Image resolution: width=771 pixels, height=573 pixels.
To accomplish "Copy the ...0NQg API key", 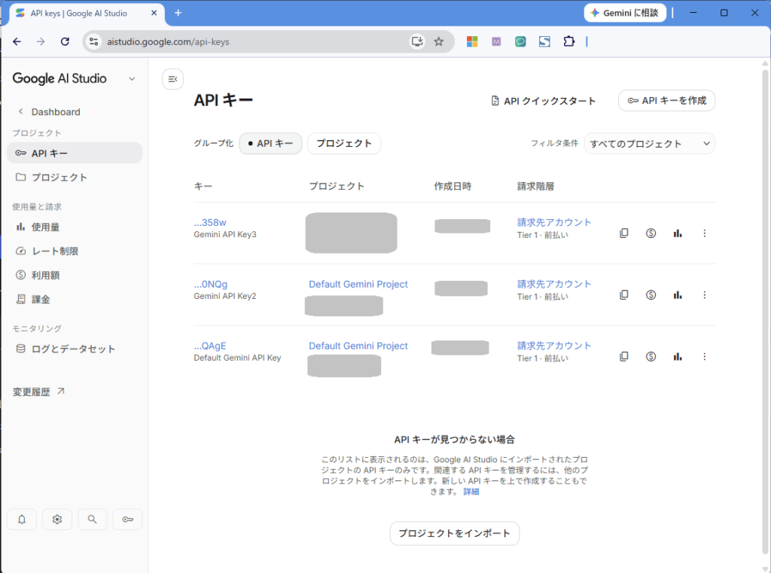I will tap(624, 294).
